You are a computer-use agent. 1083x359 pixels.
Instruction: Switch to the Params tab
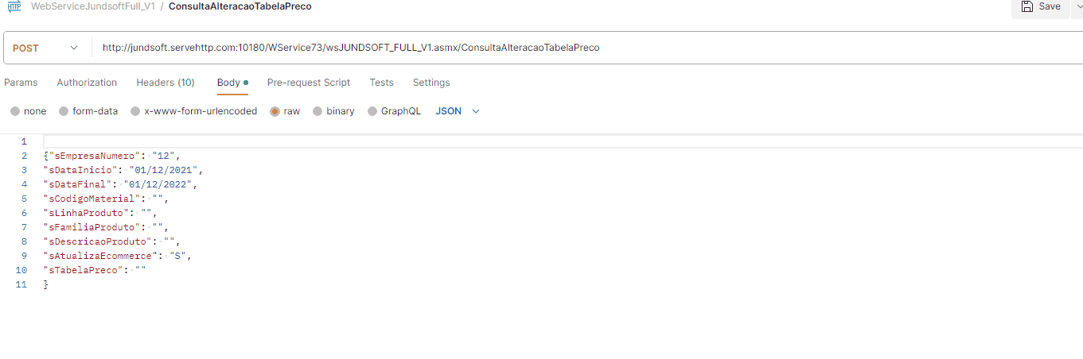(x=21, y=83)
